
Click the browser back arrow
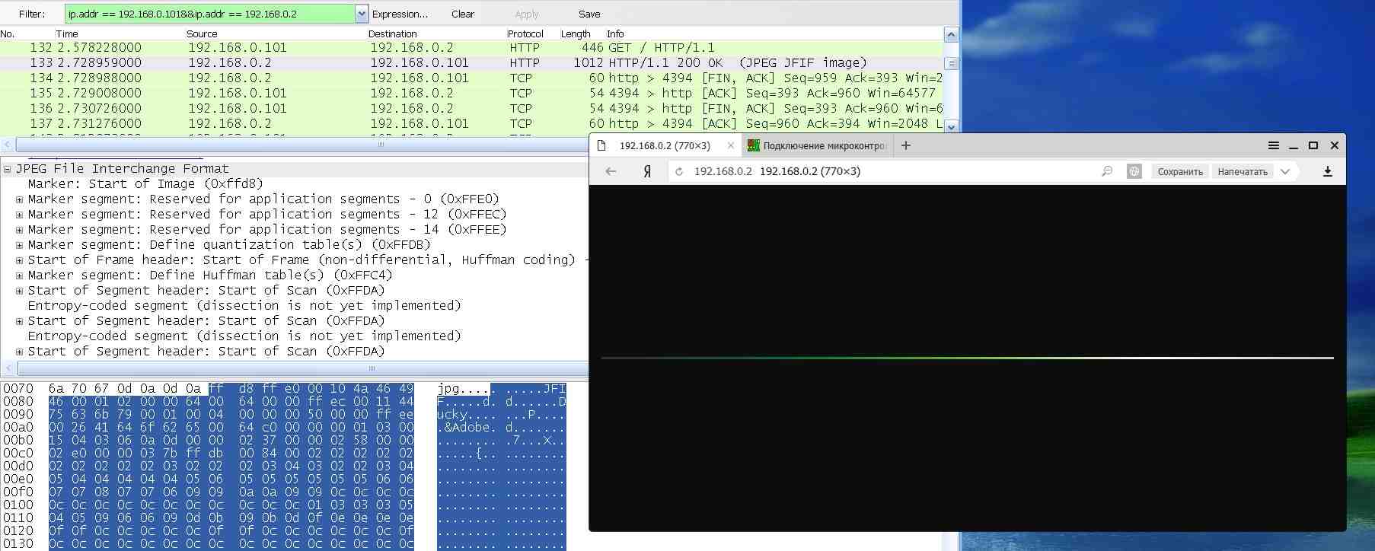(x=611, y=171)
